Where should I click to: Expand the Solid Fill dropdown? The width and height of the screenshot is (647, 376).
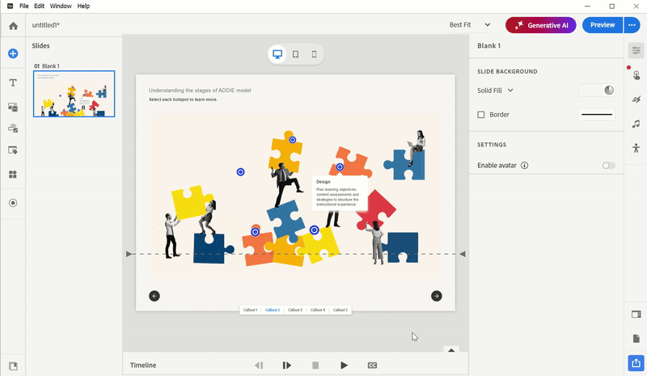coord(496,91)
